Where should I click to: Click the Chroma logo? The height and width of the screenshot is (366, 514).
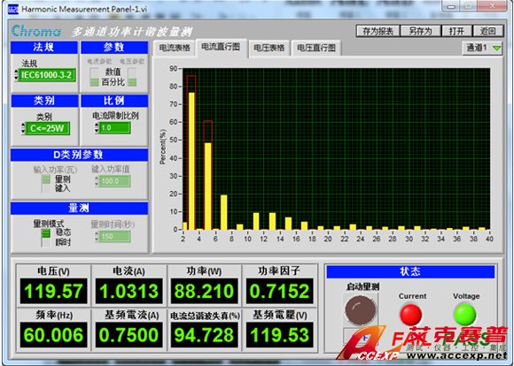pos(36,31)
